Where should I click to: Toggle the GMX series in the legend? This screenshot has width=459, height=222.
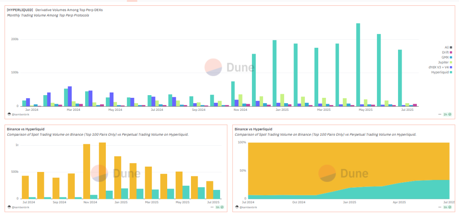point(447,57)
